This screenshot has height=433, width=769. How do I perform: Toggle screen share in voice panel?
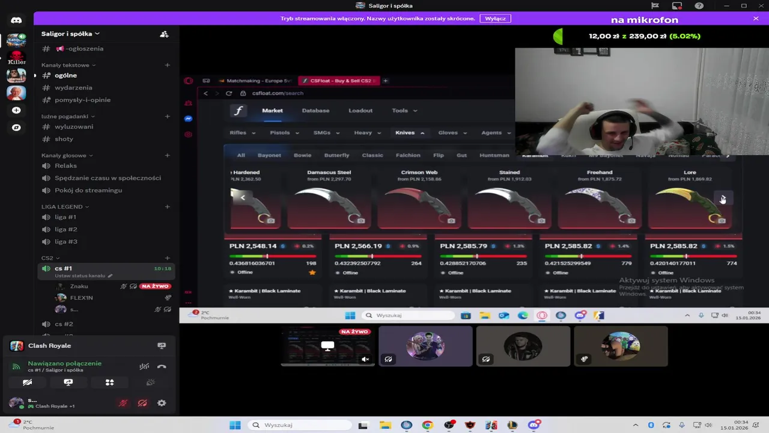point(68,382)
